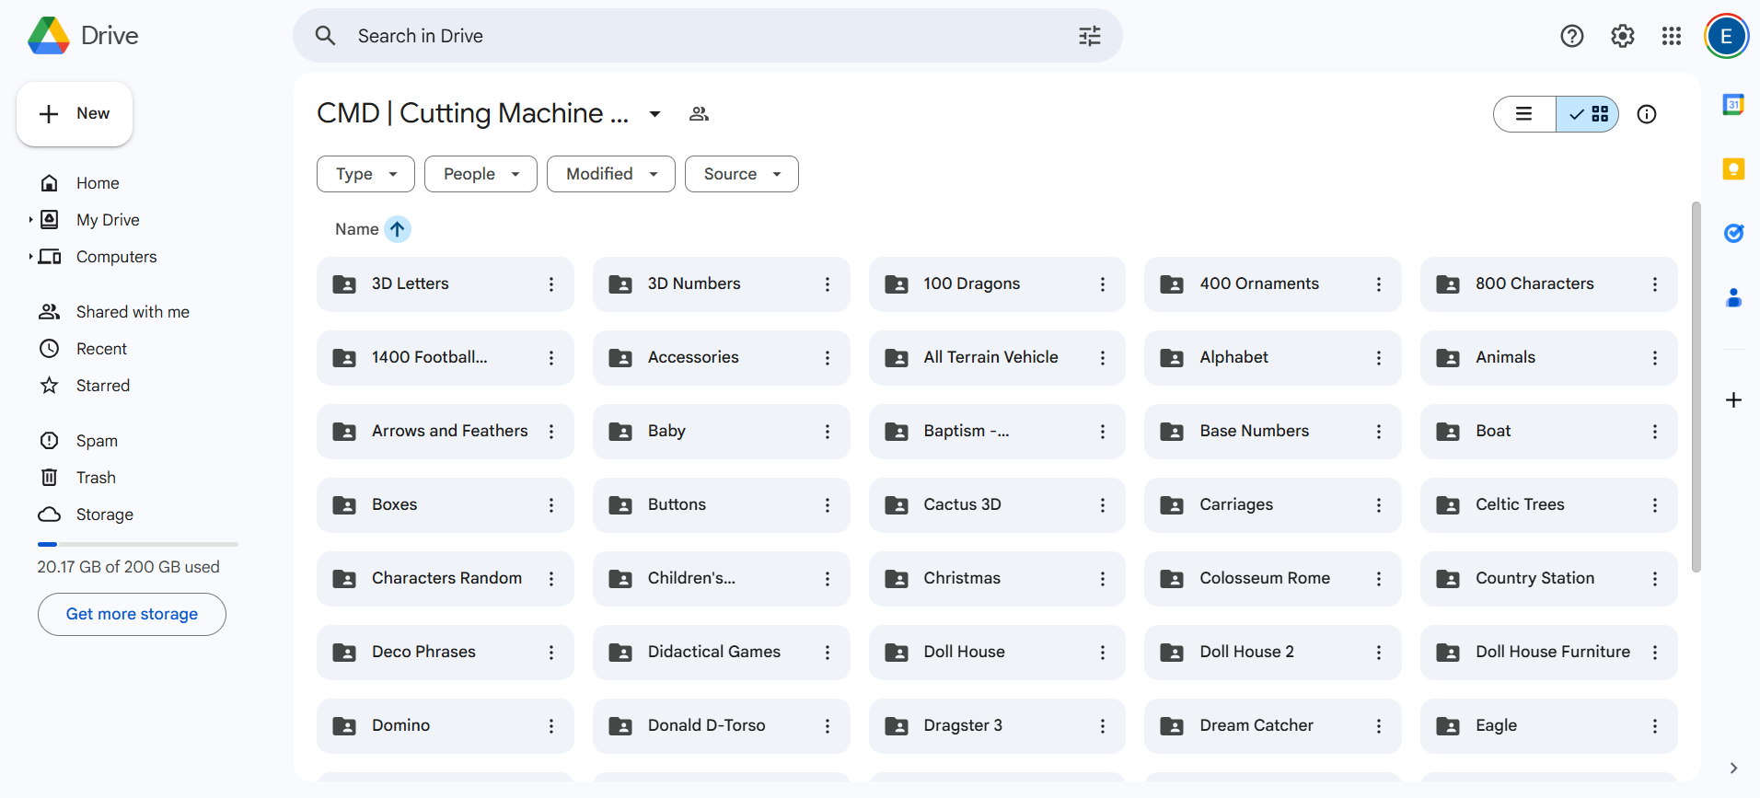The height and width of the screenshot is (798, 1760).
Task: Open Google Tasks side panel icon
Action: [x=1733, y=234]
